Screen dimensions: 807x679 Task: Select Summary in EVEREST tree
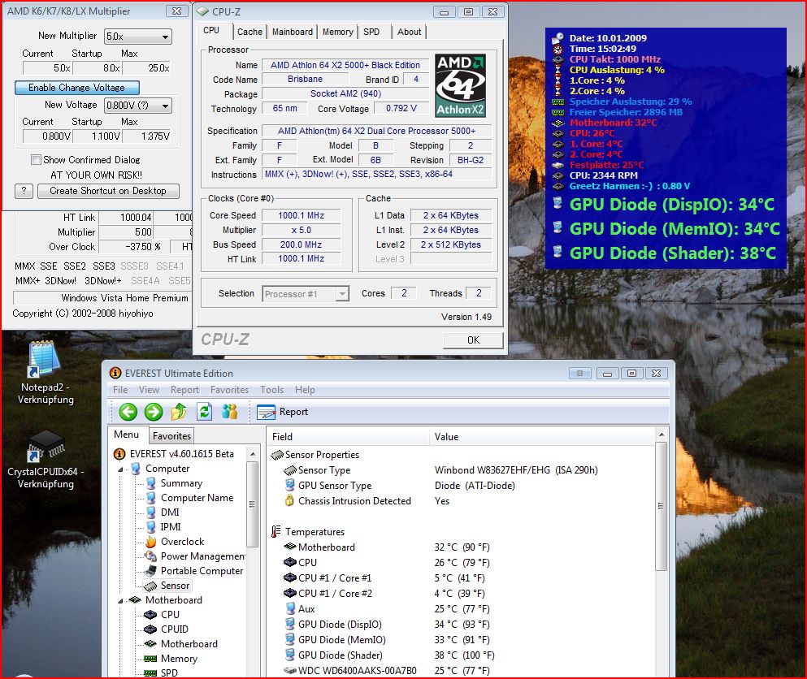point(181,483)
